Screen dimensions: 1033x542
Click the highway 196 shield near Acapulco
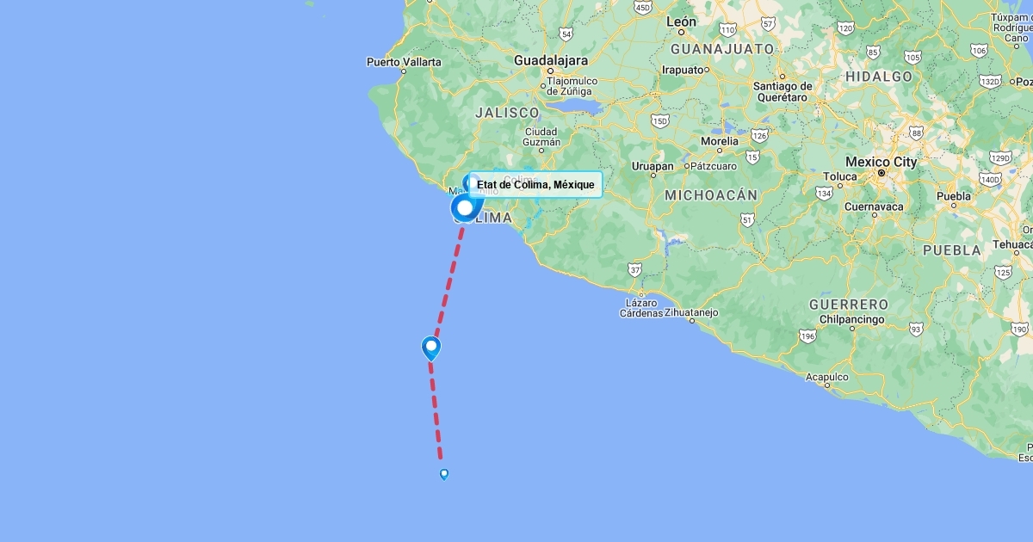point(807,336)
